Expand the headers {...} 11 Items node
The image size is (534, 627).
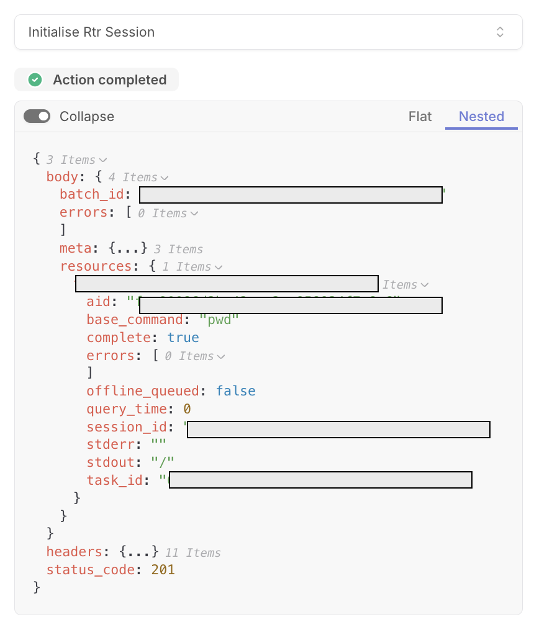(x=139, y=552)
